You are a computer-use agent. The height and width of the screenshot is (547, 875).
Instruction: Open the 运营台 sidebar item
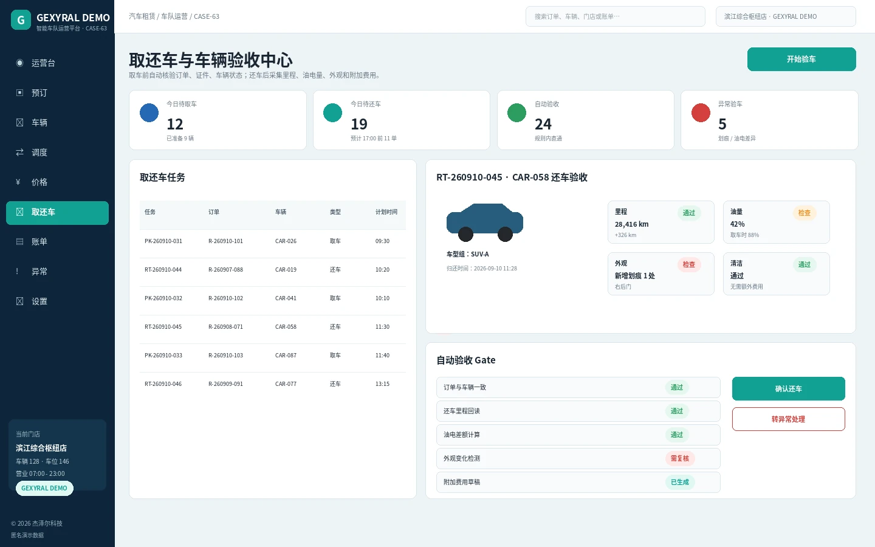[x=57, y=63]
